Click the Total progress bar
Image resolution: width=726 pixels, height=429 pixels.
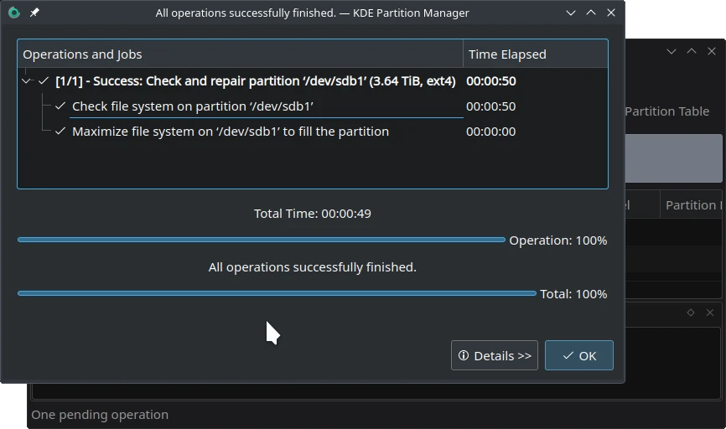(x=276, y=293)
